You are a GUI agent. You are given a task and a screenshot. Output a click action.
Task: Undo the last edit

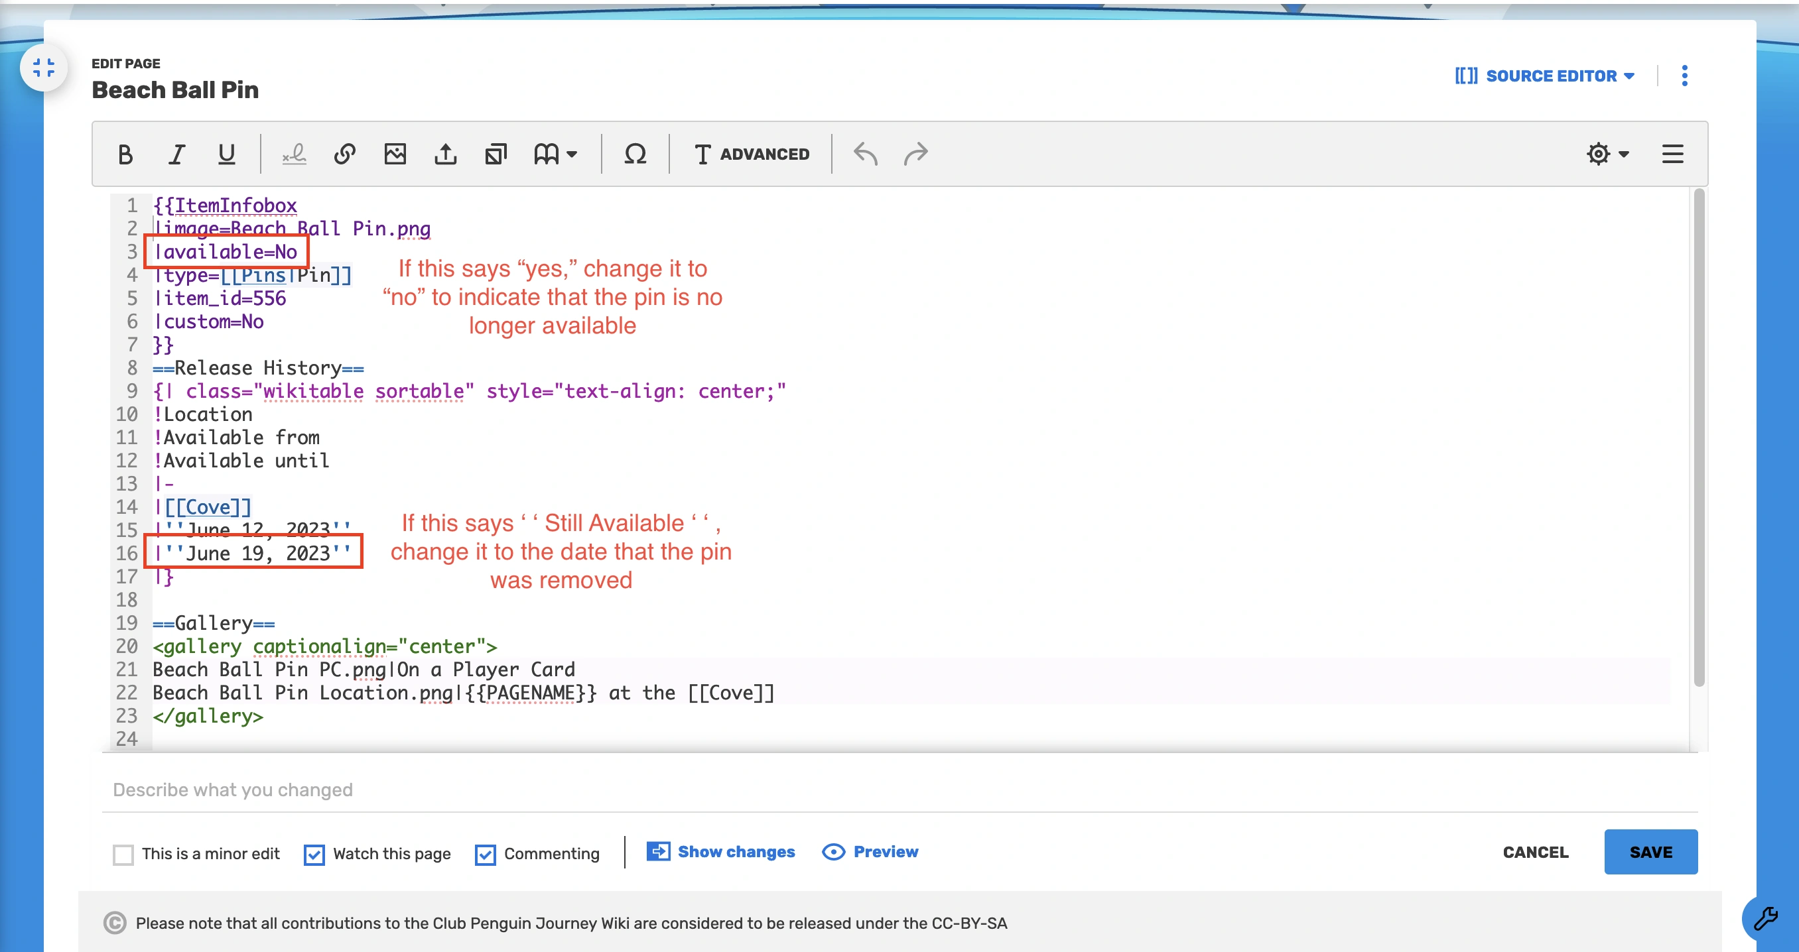[x=865, y=154]
